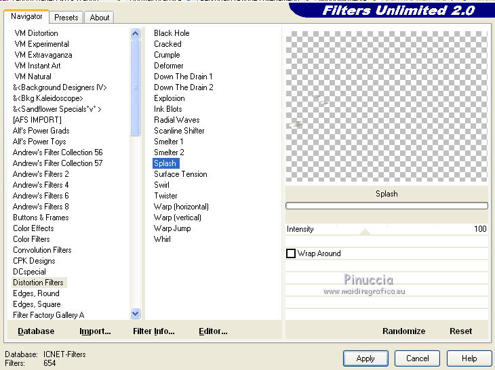495x370 pixels.
Task: Select Andrew's Filters 8
Action: tap(41, 207)
